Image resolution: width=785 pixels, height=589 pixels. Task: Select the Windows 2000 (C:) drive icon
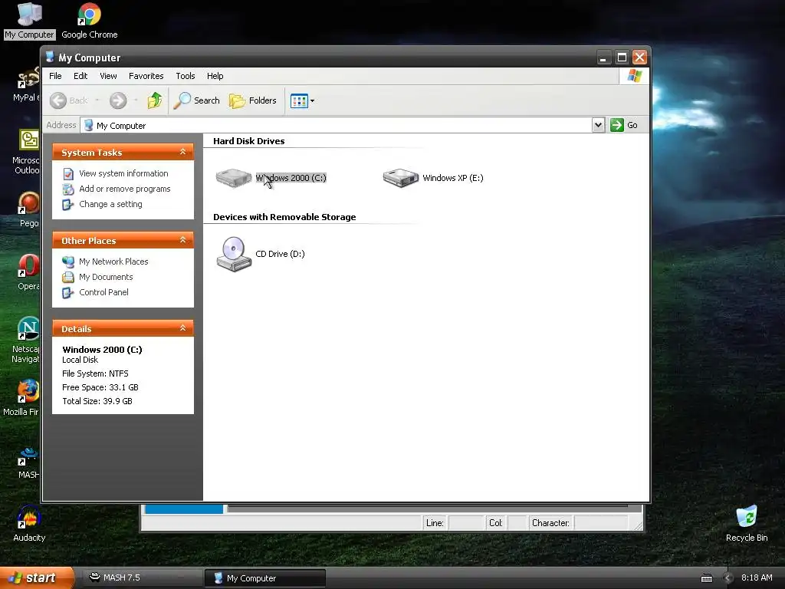point(234,178)
